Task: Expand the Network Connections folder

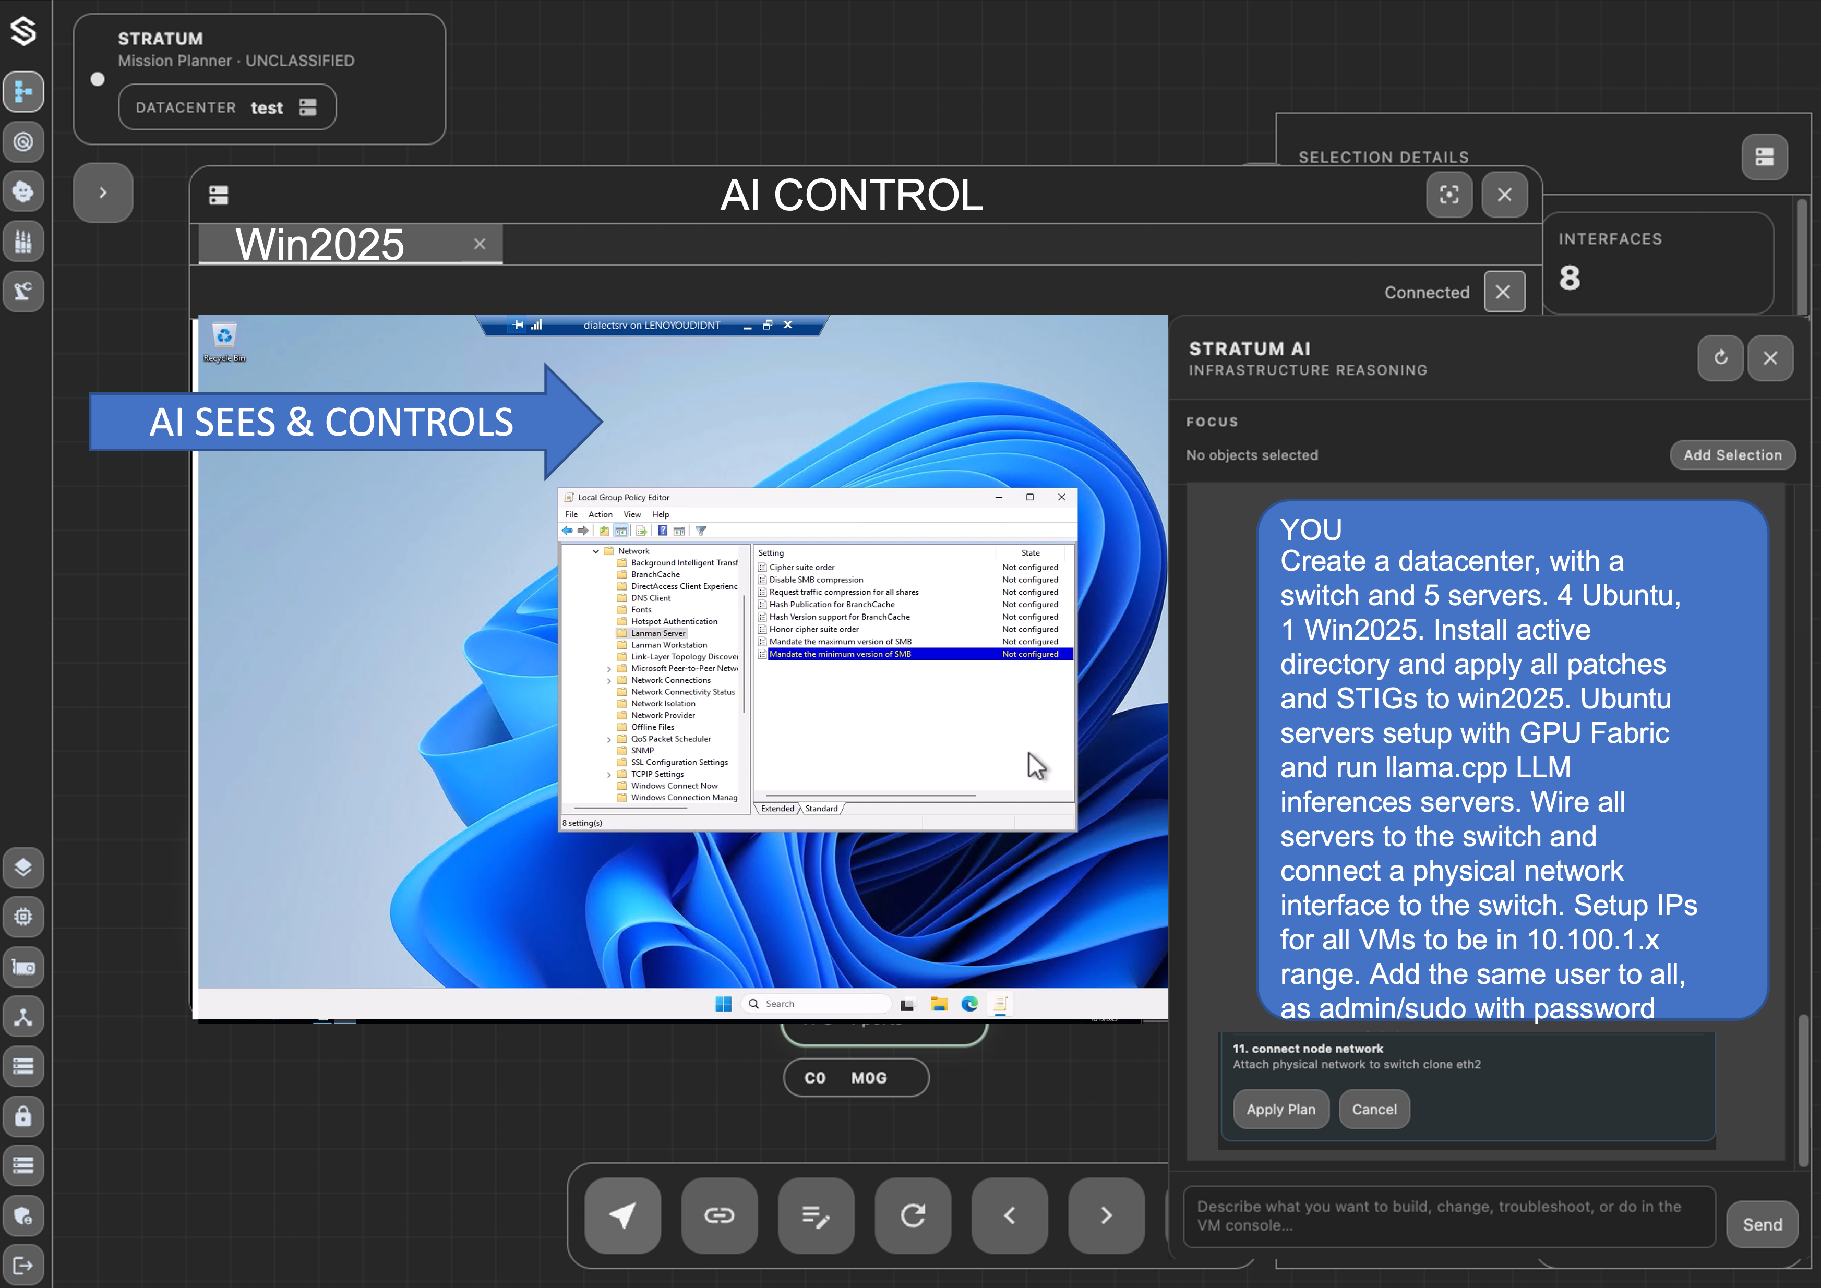Action: point(609,680)
